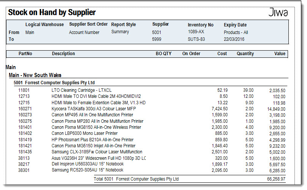Click Kyocera TASKalfa 300ci A3 Colour Laser MFP

click(x=94, y=109)
